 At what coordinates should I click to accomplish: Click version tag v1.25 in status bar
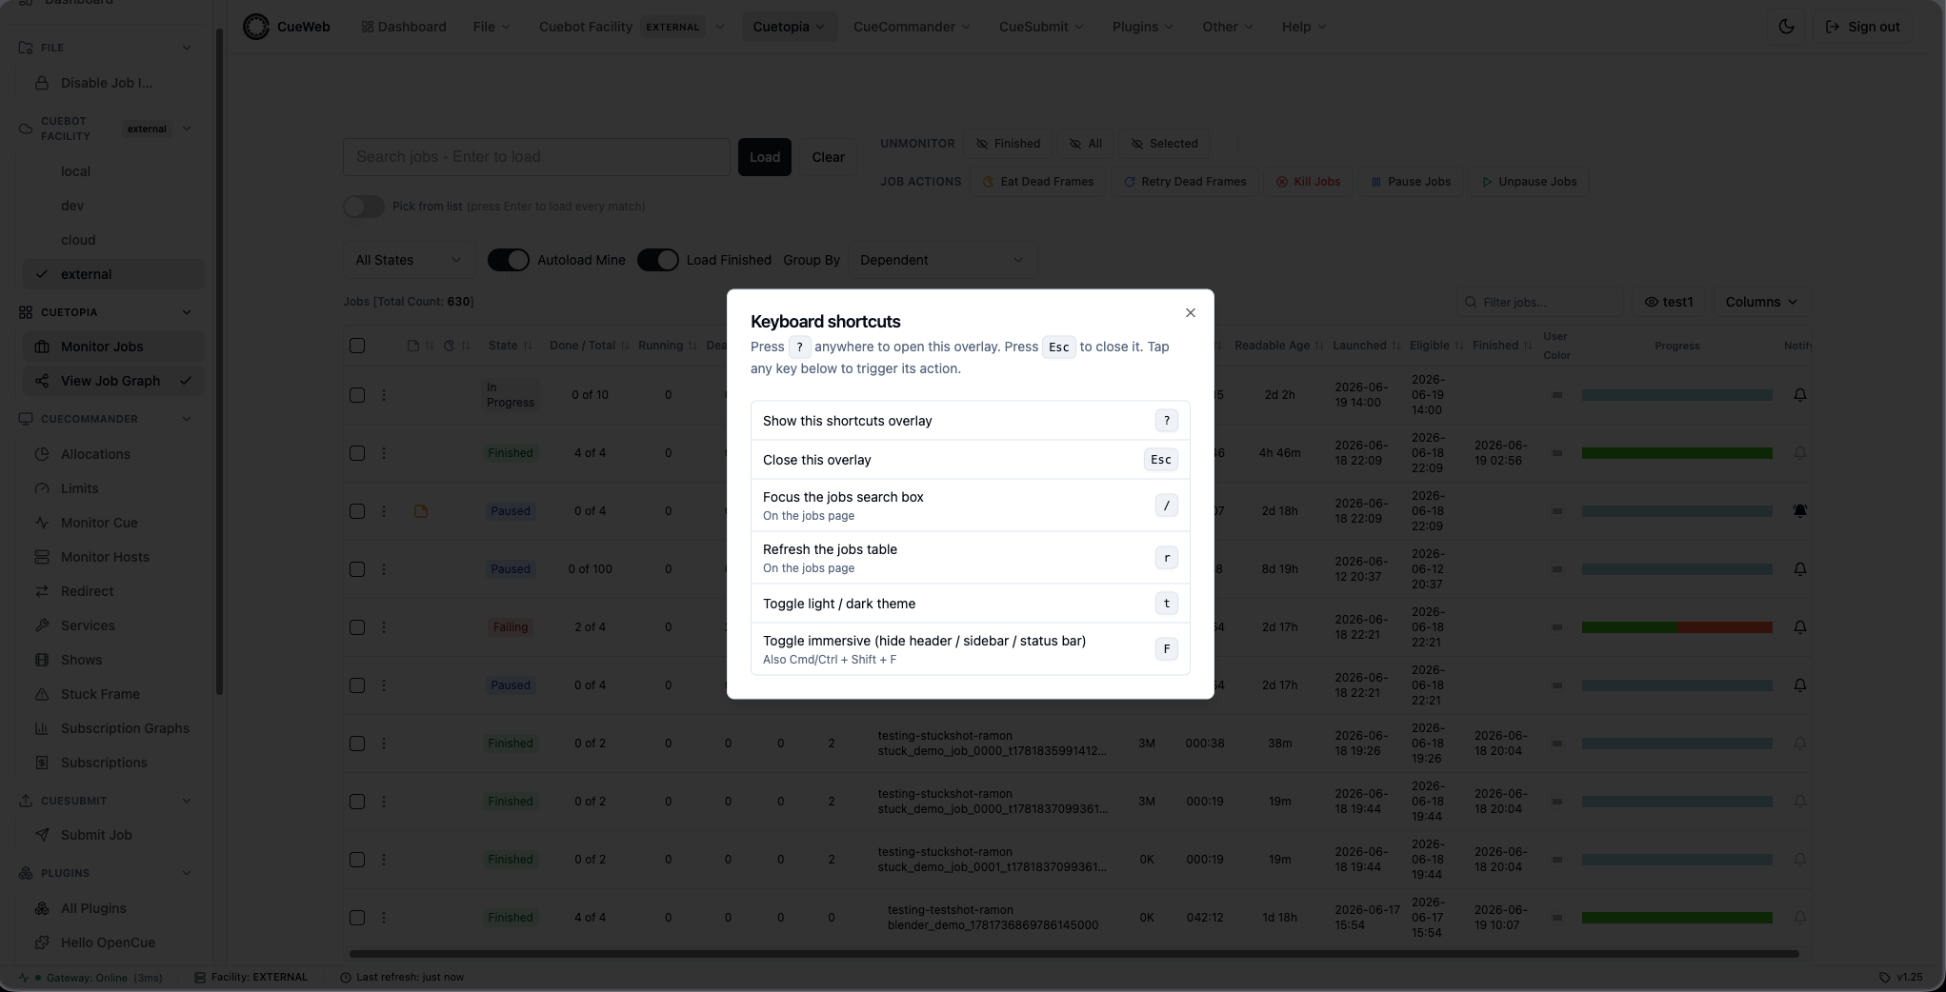click(x=1900, y=977)
